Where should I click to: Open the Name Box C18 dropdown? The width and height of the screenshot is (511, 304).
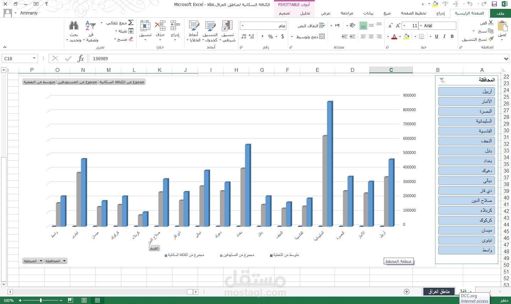(x=34, y=58)
